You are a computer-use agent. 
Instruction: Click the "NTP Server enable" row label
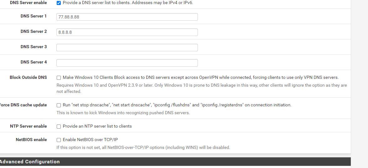(28, 126)
